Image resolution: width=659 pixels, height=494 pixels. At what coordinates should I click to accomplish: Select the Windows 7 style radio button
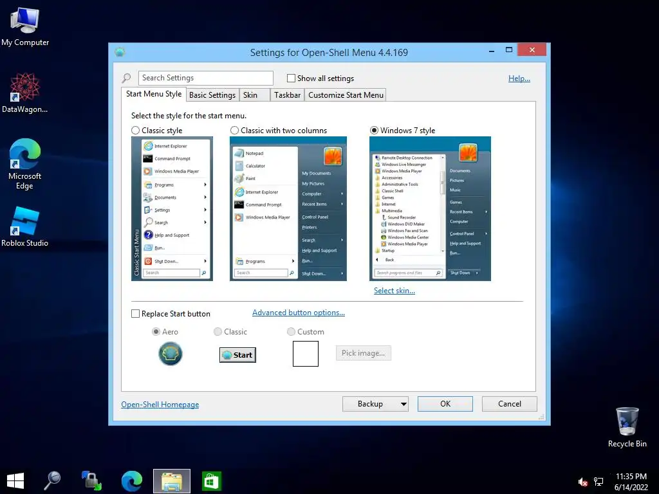374,131
